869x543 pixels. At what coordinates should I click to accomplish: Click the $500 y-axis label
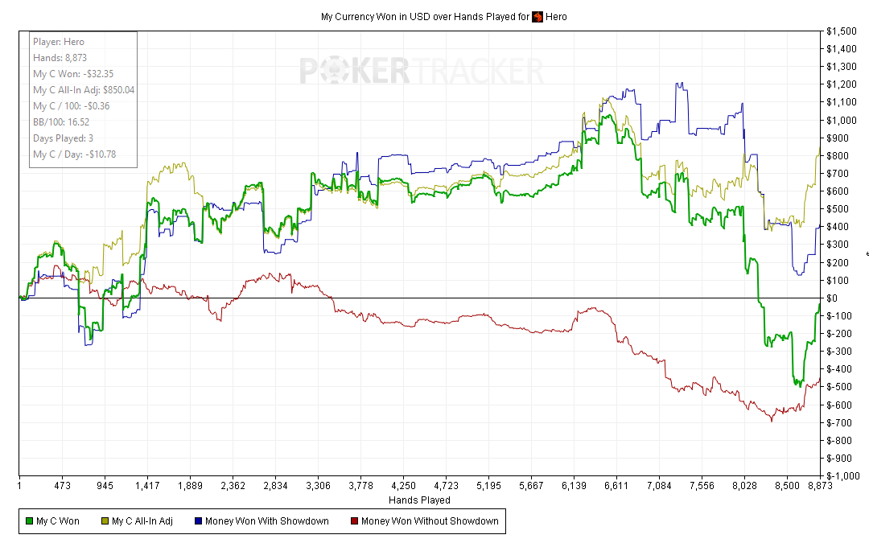pyautogui.click(x=838, y=209)
